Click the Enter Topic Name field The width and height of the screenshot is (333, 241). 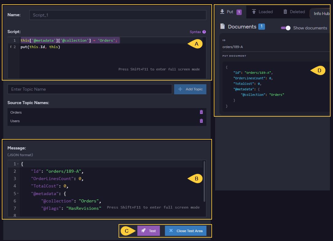pyautogui.click(x=90, y=89)
